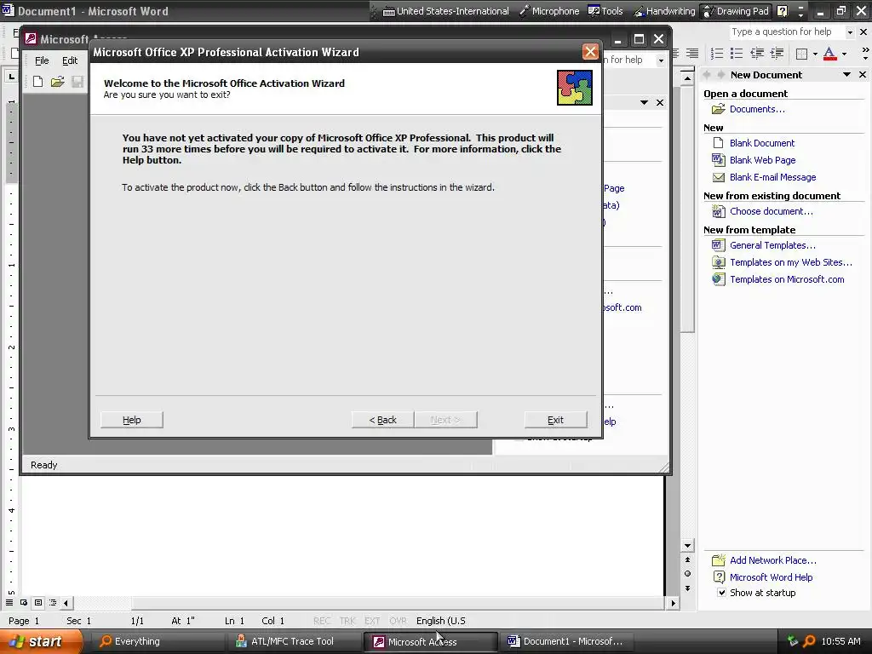The width and height of the screenshot is (872, 654).
Task: Go Back in the Activation Wizard
Action: 382,420
